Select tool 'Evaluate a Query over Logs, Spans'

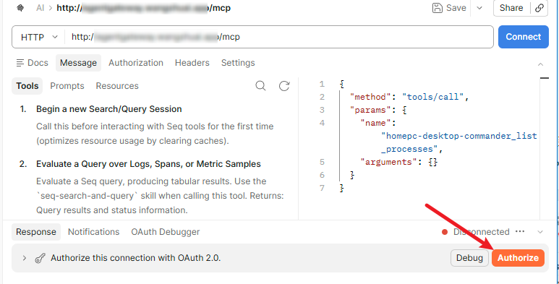(148, 164)
